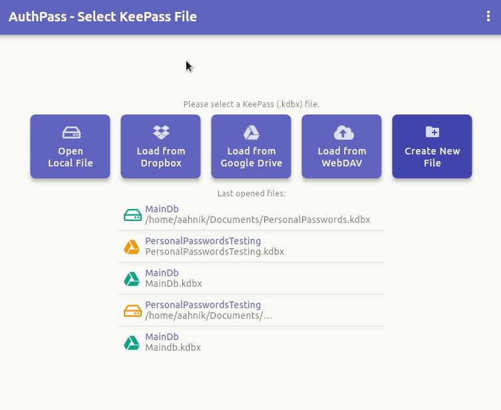Click green hard drive icon beside PersonalPasswords.kdbx path
Viewport: 501px width, 410px height.
(132, 215)
